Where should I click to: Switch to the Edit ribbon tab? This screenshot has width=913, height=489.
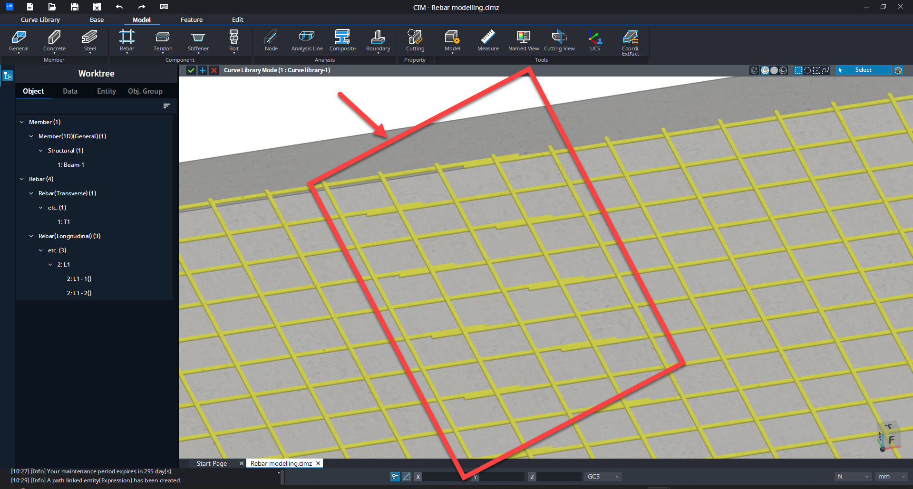click(237, 19)
